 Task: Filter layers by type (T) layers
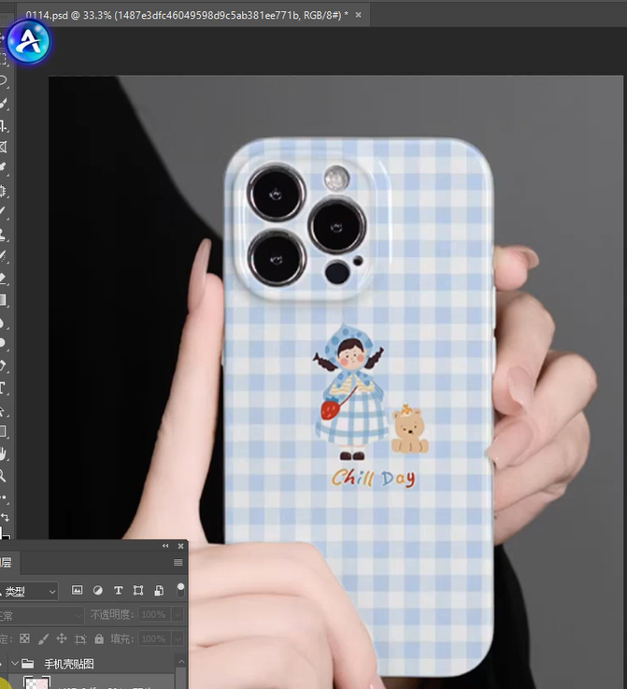tap(118, 591)
